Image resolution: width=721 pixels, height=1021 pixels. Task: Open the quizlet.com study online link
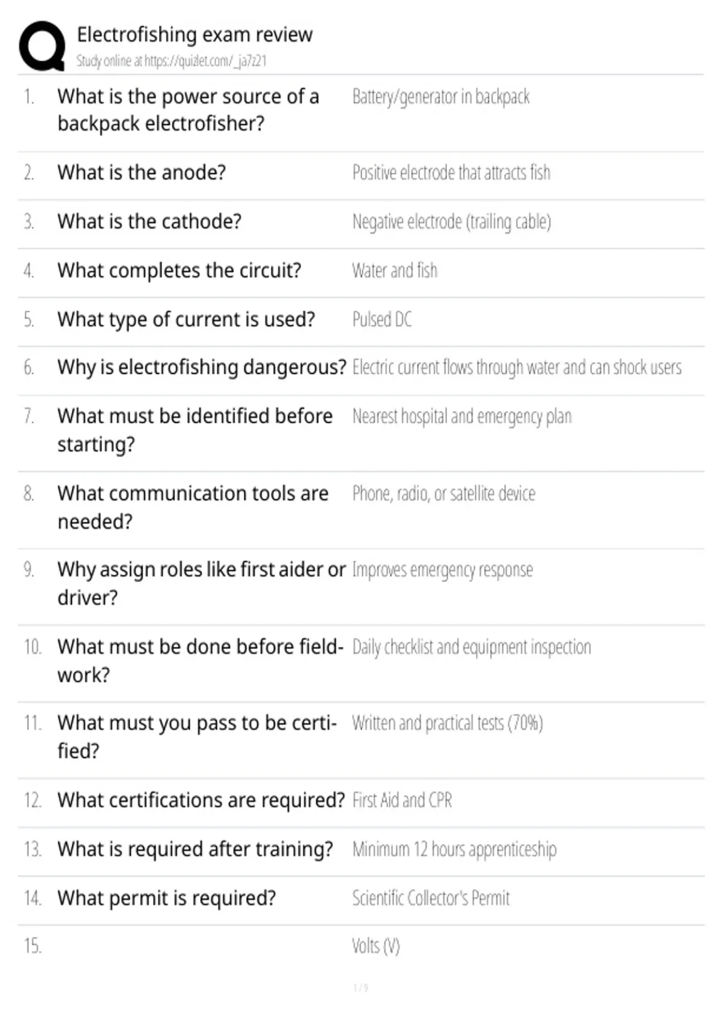pyautogui.click(x=171, y=61)
